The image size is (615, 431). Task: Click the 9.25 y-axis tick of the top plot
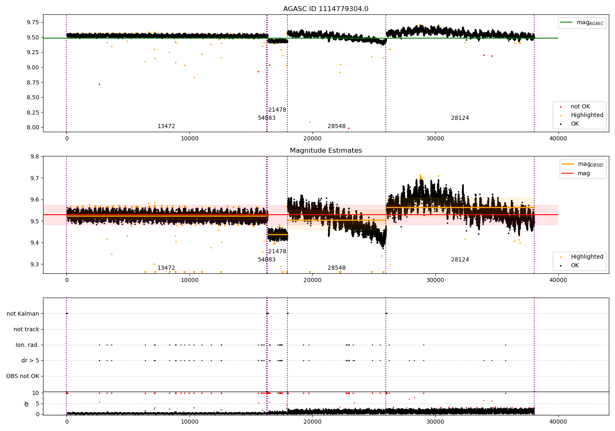pyautogui.click(x=32, y=52)
